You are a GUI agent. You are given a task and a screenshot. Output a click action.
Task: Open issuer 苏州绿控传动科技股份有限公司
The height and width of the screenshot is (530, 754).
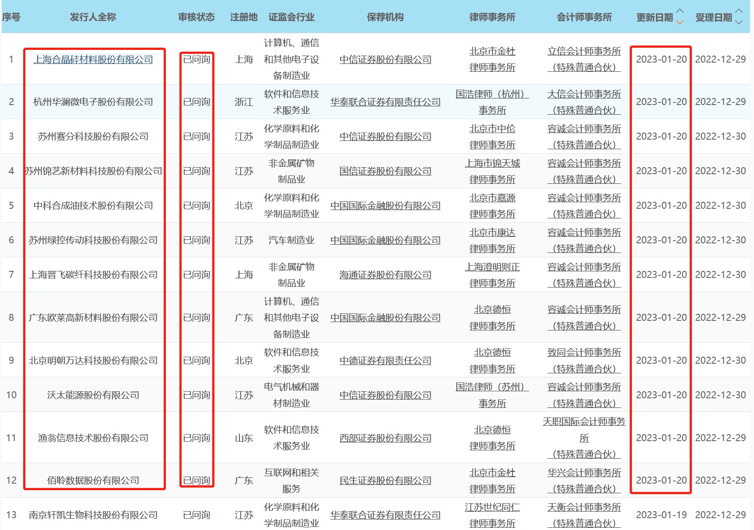tap(93, 240)
